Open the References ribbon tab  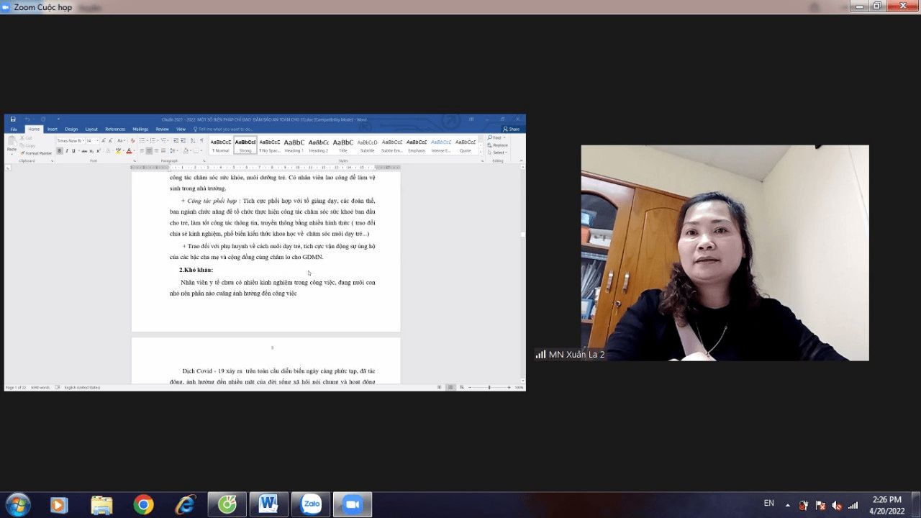115,129
